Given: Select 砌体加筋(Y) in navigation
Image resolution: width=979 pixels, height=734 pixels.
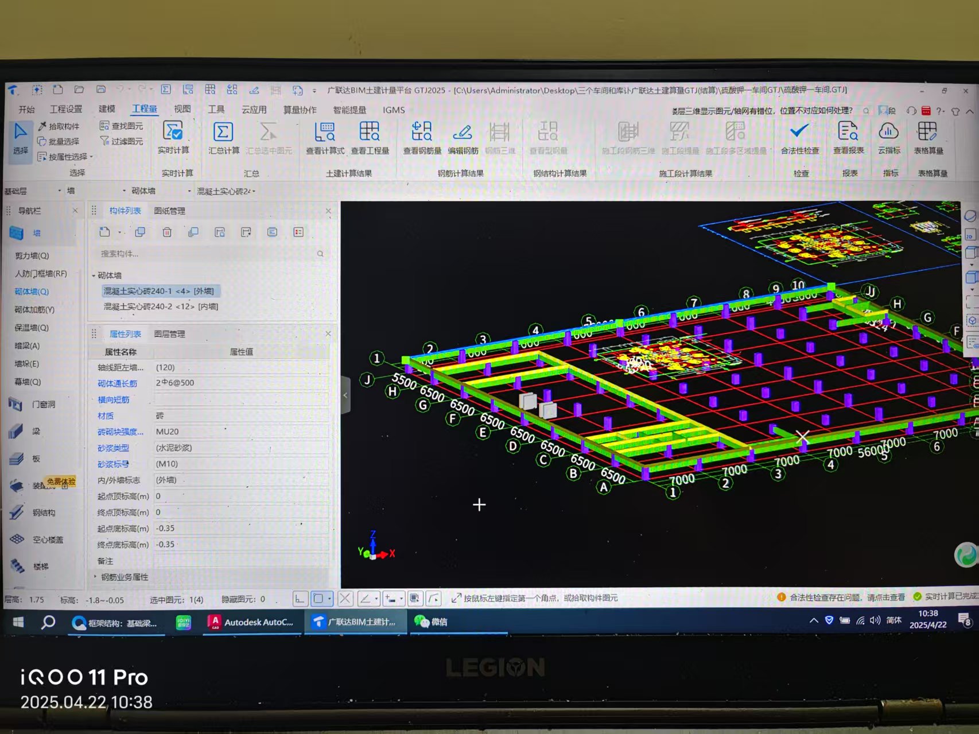Looking at the screenshot, I should [34, 309].
